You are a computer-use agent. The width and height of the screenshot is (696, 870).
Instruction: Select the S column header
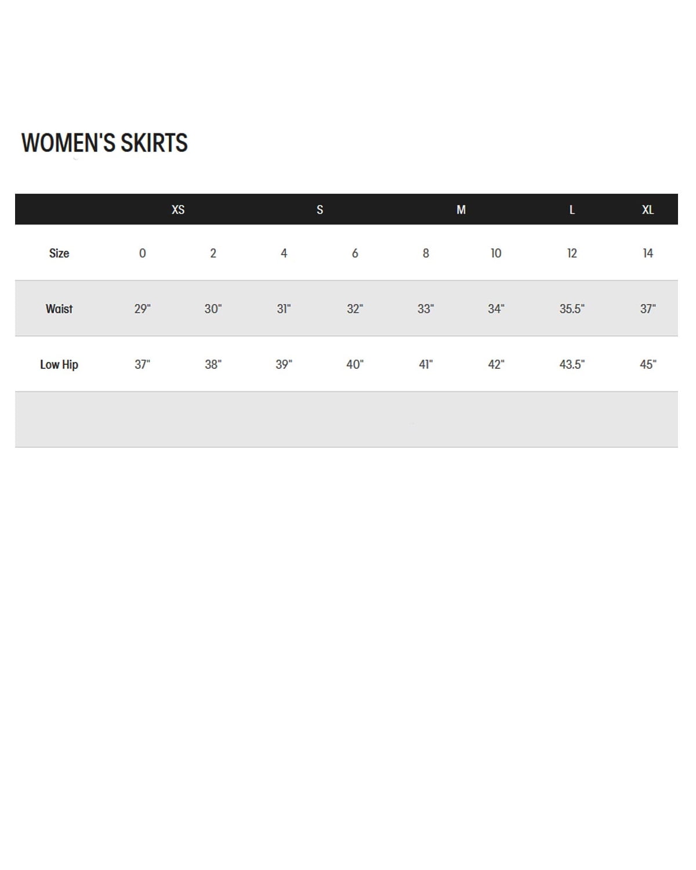(x=320, y=210)
